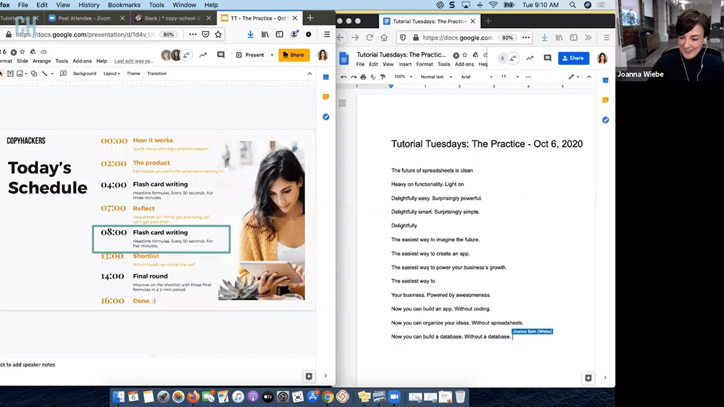724x407 pixels.
Task: Expand side panel arrow in Docs
Action: tap(605, 378)
